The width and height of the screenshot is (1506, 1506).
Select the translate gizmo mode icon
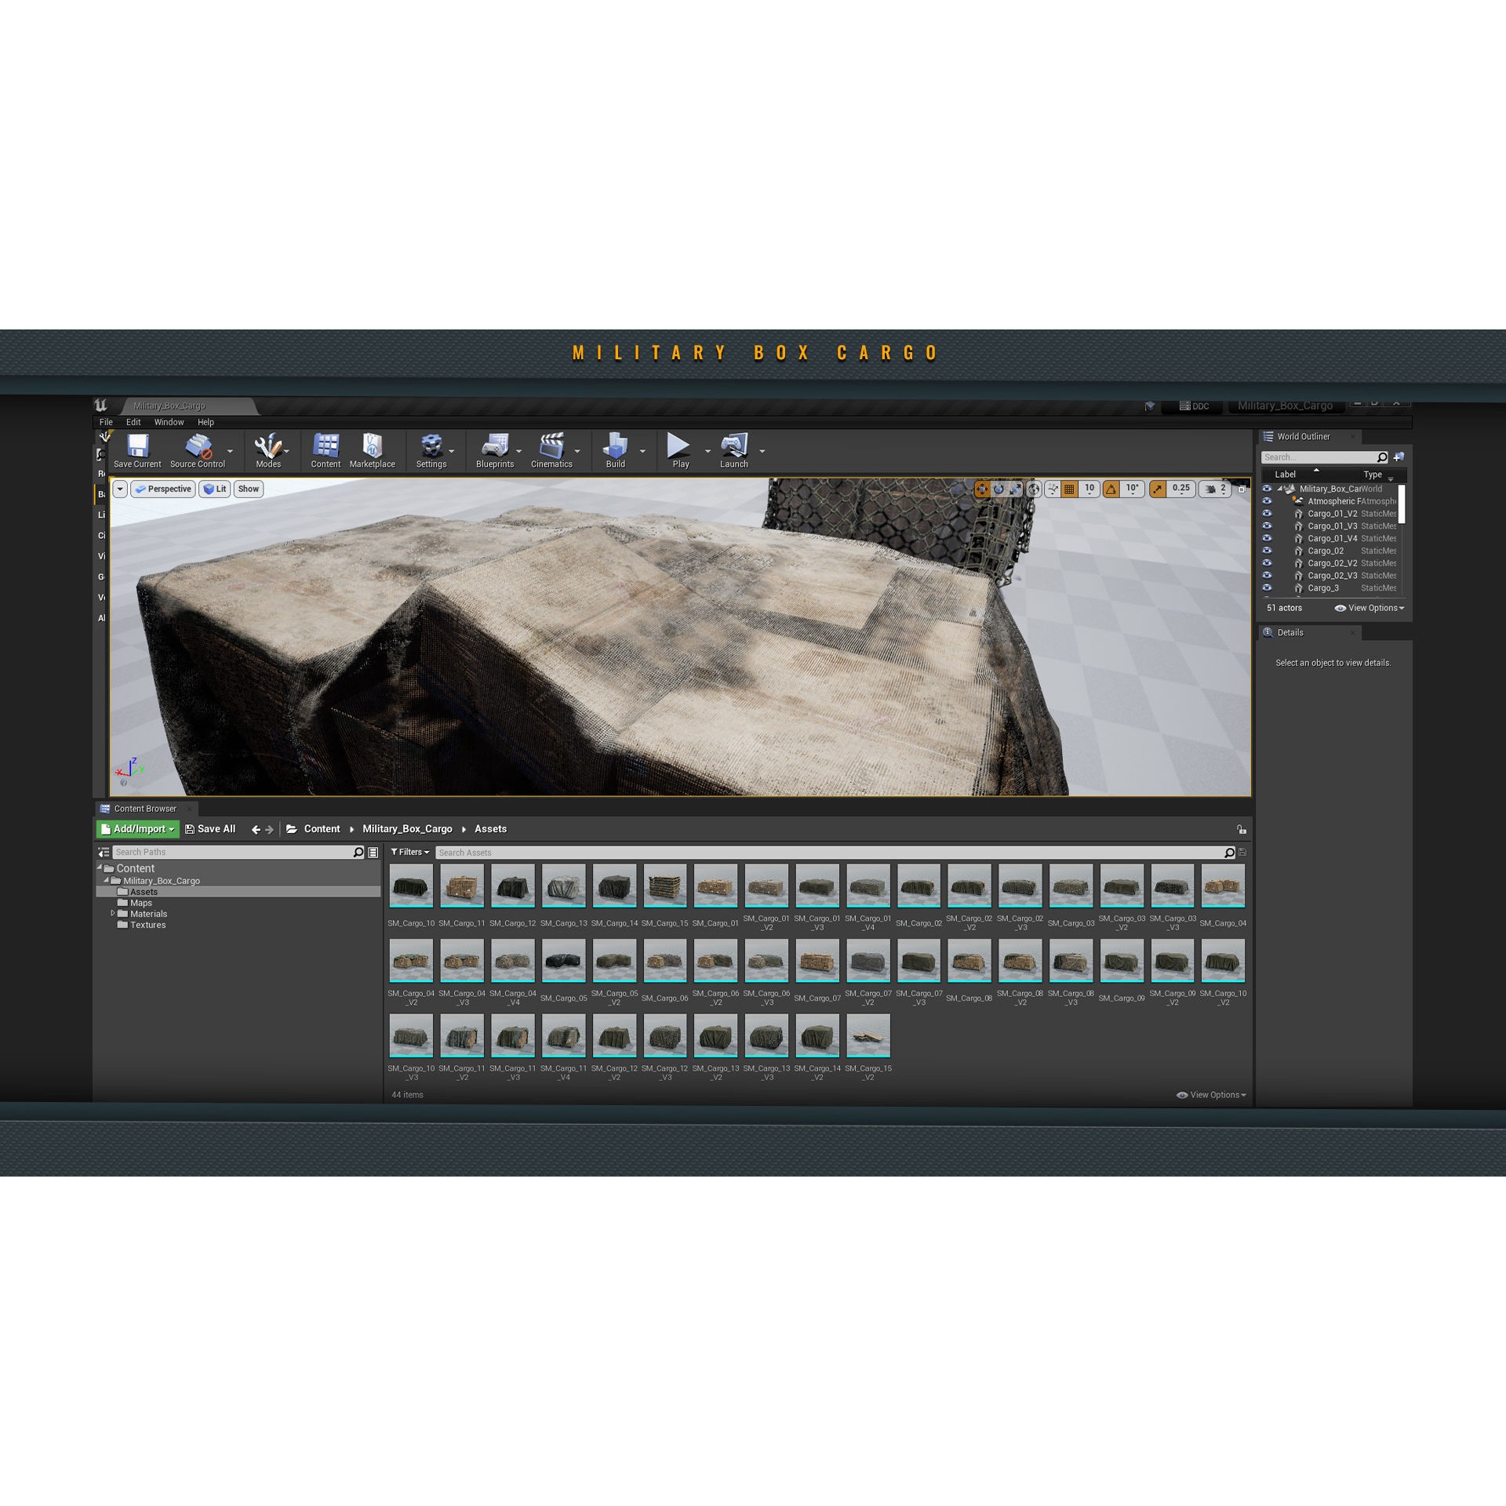click(x=981, y=489)
